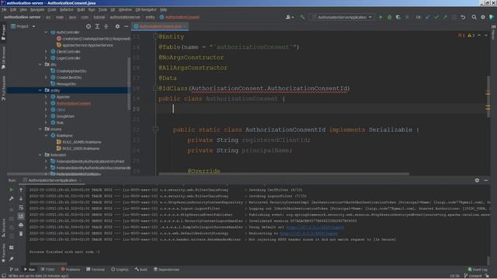Expand all in the Project panel
The image size is (497, 279).
coord(97,26)
